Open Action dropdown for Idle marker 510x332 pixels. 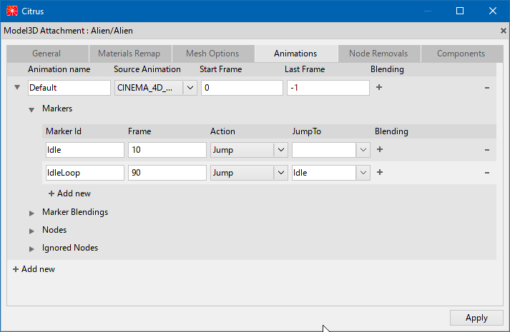point(281,150)
